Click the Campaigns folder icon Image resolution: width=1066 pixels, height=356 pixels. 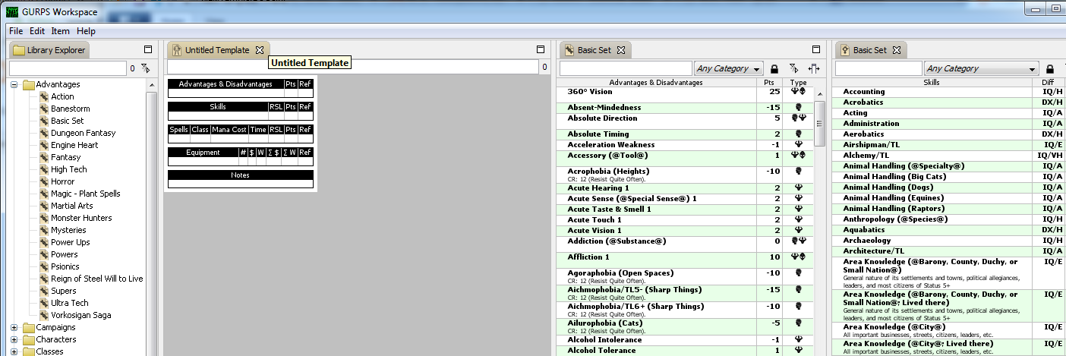point(29,327)
